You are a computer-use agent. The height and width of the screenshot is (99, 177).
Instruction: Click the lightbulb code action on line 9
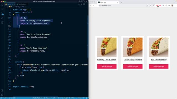(14, 15)
